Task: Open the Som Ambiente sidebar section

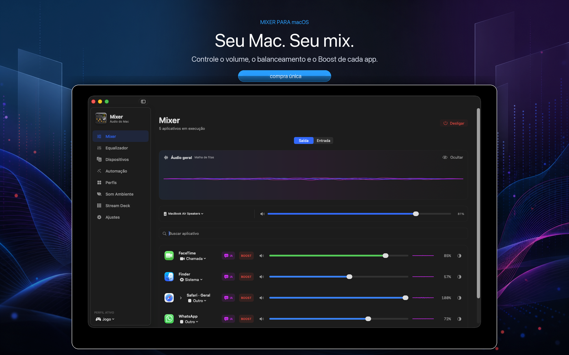Action: (121, 194)
